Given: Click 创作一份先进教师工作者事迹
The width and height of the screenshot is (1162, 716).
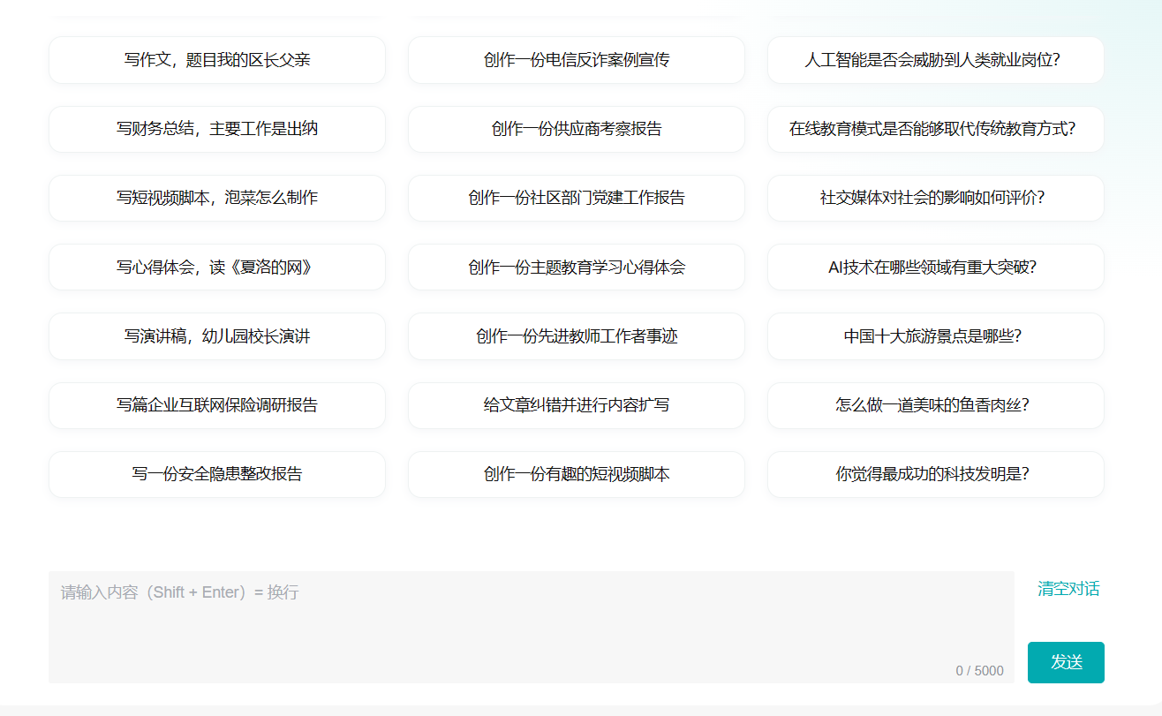Looking at the screenshot, I should (x=575, y=336).
